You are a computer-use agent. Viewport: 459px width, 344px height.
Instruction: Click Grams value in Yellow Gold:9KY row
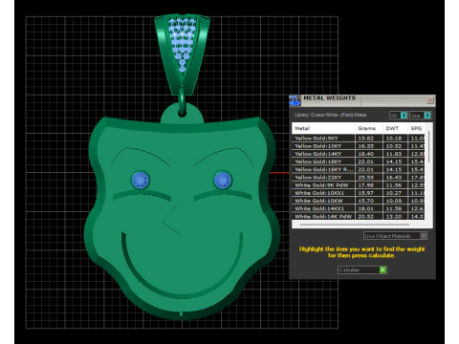coord(366,139)
